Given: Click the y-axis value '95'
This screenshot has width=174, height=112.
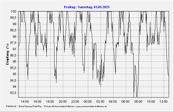Looking at the screenshot, I should pos(14,74).
